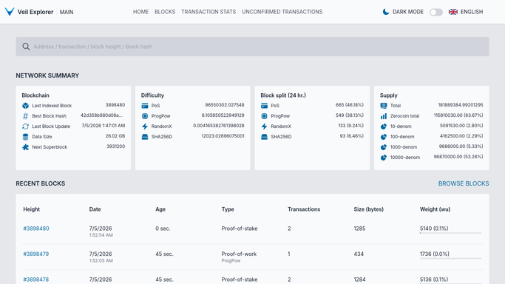This screenshot has height=284, width=505.
Task: Focus the address or block search field
Action: point(253,47)
